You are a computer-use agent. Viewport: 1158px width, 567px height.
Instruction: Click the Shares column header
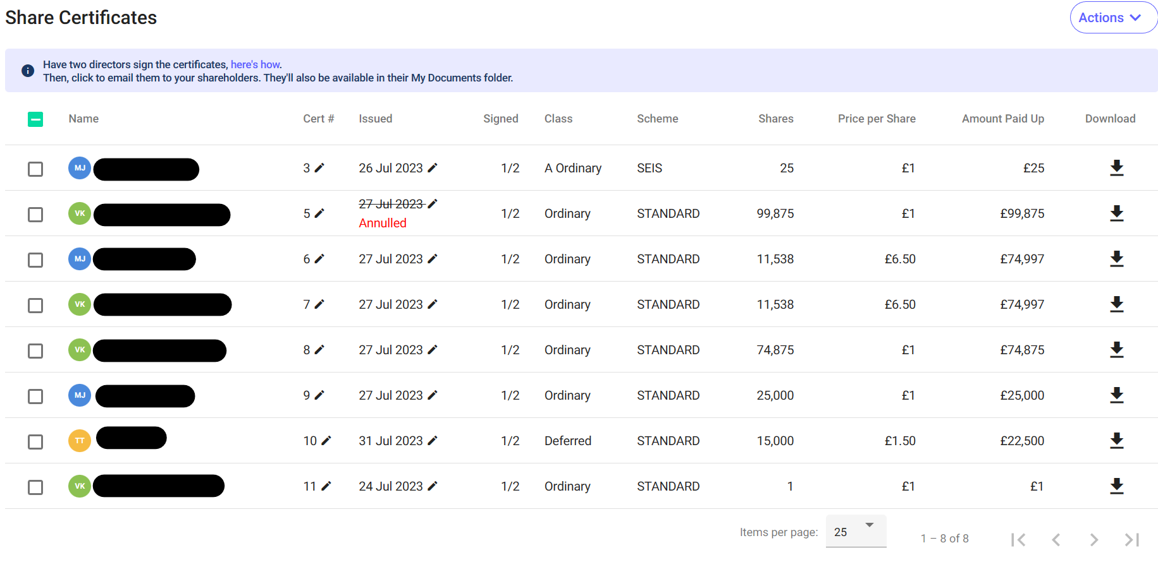775,119
